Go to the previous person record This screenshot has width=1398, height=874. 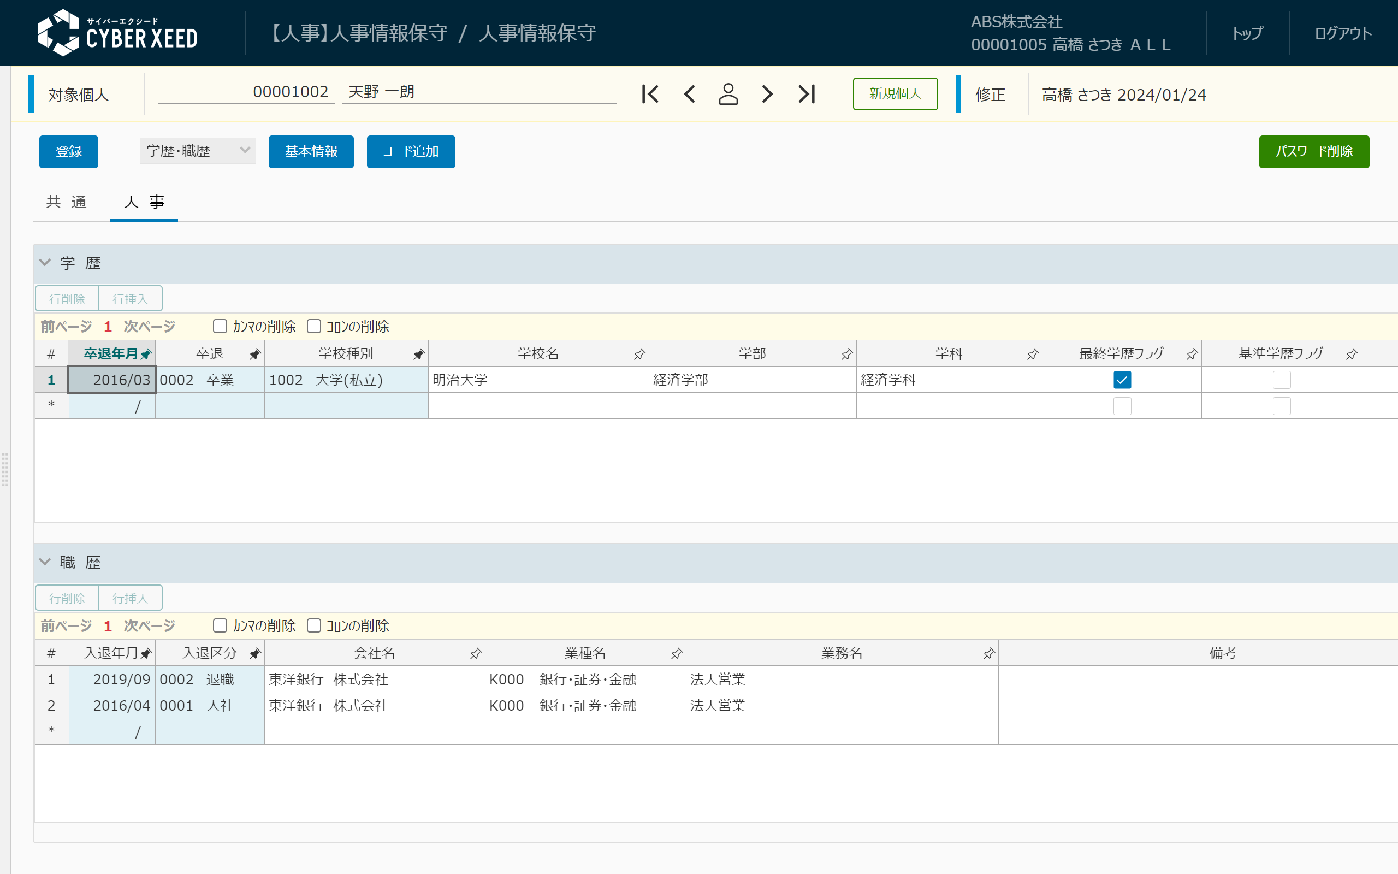click(689, 94)
